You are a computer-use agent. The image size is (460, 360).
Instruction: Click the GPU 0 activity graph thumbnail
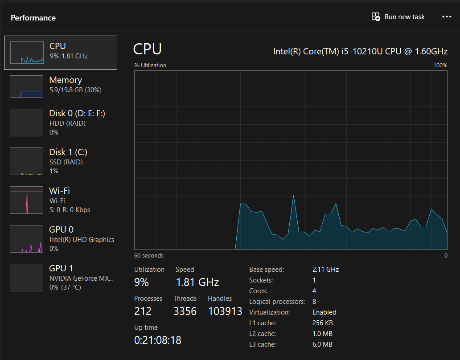pyautogui.click(x=27, y=239)
